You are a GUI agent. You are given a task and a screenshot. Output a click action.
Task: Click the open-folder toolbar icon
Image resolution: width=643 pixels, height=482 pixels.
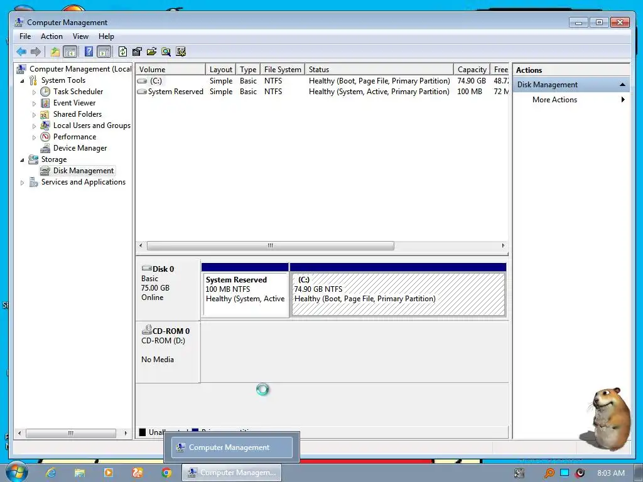pos(152,51)
